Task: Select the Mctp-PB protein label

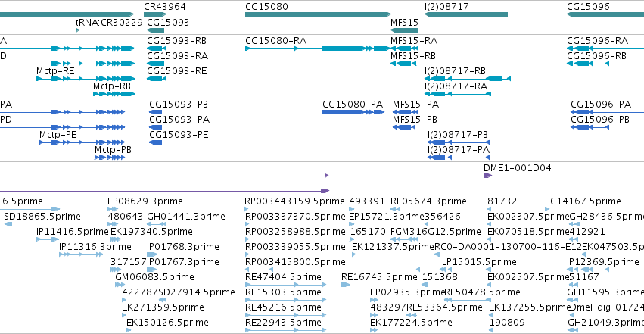Action: click(113, 149)
